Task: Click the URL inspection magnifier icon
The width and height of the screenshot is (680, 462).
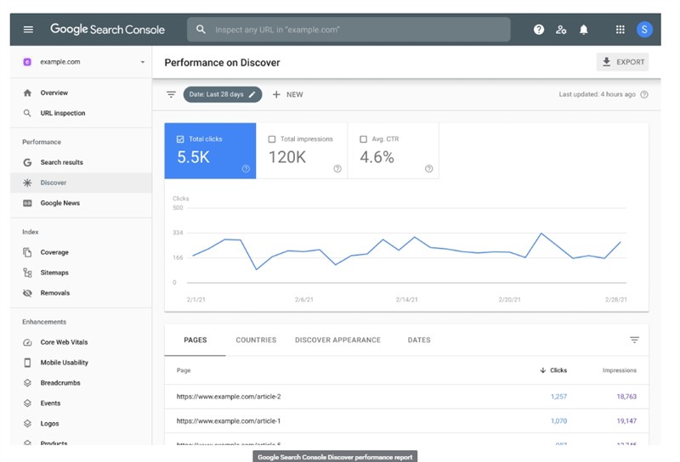Action: tap(27, 113)
